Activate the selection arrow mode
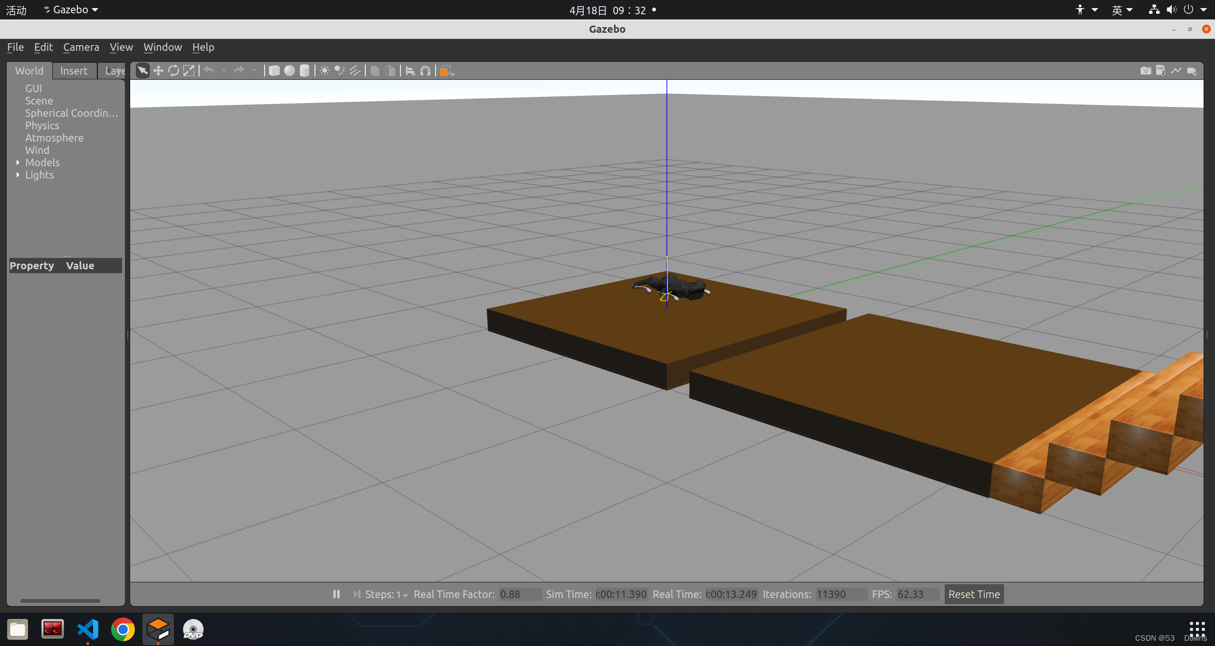 tap(142, 71)
